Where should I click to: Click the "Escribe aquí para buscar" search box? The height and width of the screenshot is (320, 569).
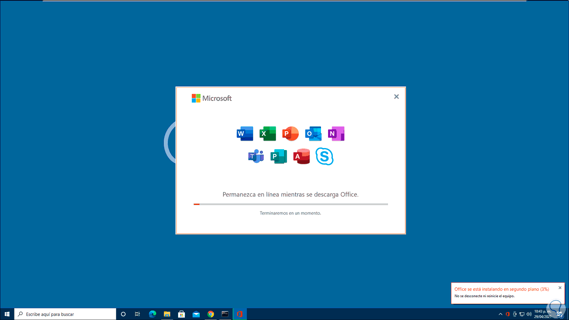(65, 314)
